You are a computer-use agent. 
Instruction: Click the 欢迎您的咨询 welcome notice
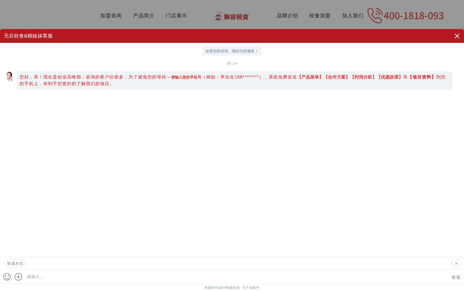[x=232, y=51]
